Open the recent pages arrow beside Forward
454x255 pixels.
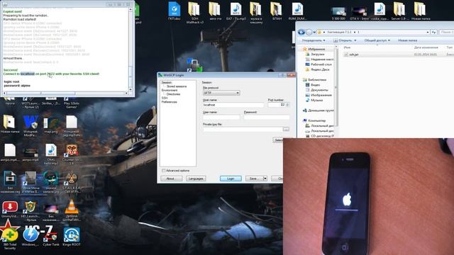point(314,32)
